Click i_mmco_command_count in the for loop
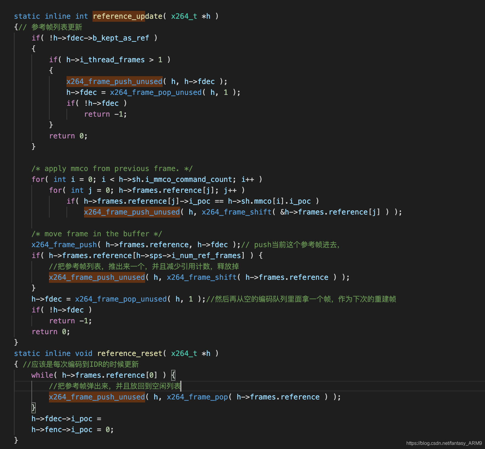 pos(189,179)
